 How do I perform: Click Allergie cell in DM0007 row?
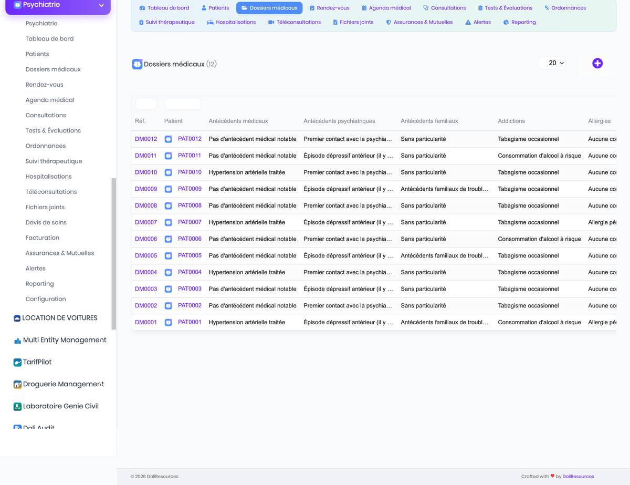pyautogui.click(x=602, y=222)
